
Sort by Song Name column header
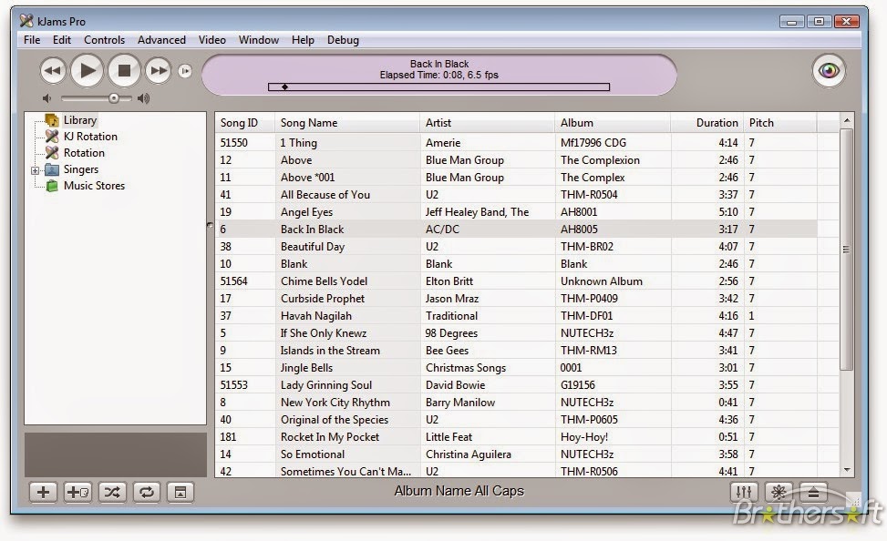[347, 123]
